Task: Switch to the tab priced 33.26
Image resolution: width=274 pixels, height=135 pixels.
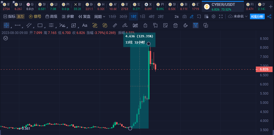Action: coord(77,7)
